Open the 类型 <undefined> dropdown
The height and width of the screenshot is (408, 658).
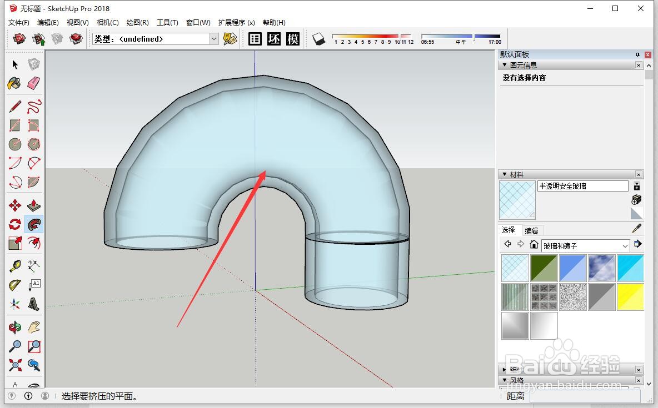214,39
